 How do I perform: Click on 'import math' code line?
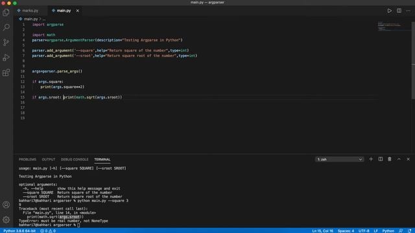43,35
